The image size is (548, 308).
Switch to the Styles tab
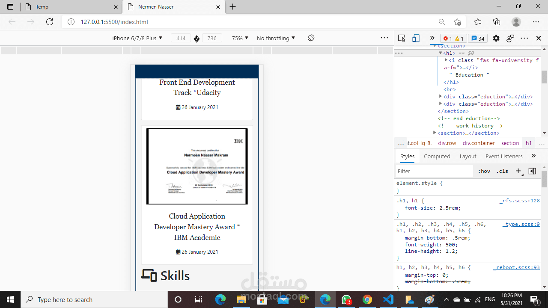pos(407,156)
